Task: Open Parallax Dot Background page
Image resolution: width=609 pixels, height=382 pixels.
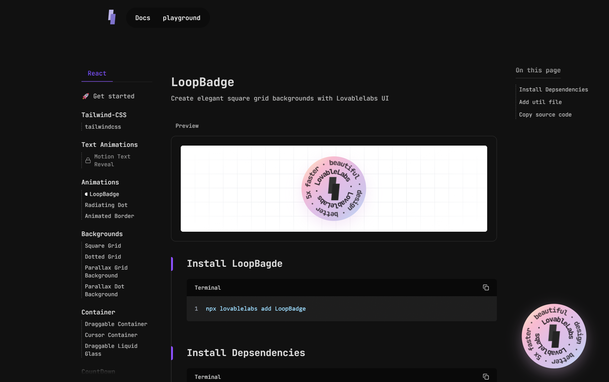Action: click(x=105, y=290)
